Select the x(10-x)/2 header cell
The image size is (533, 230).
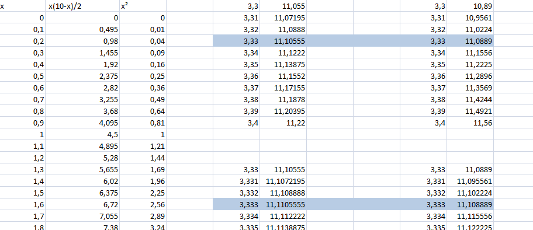(x=82, y=6)
